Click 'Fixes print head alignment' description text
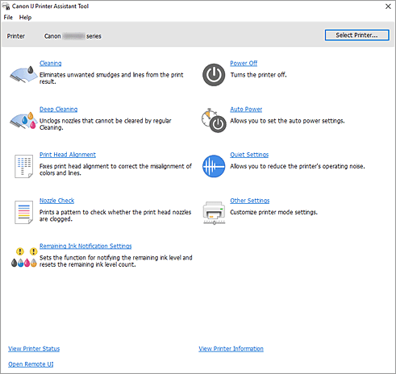This screenshot has width=396, height=374. pyautogui.click(x=115, y=169)
